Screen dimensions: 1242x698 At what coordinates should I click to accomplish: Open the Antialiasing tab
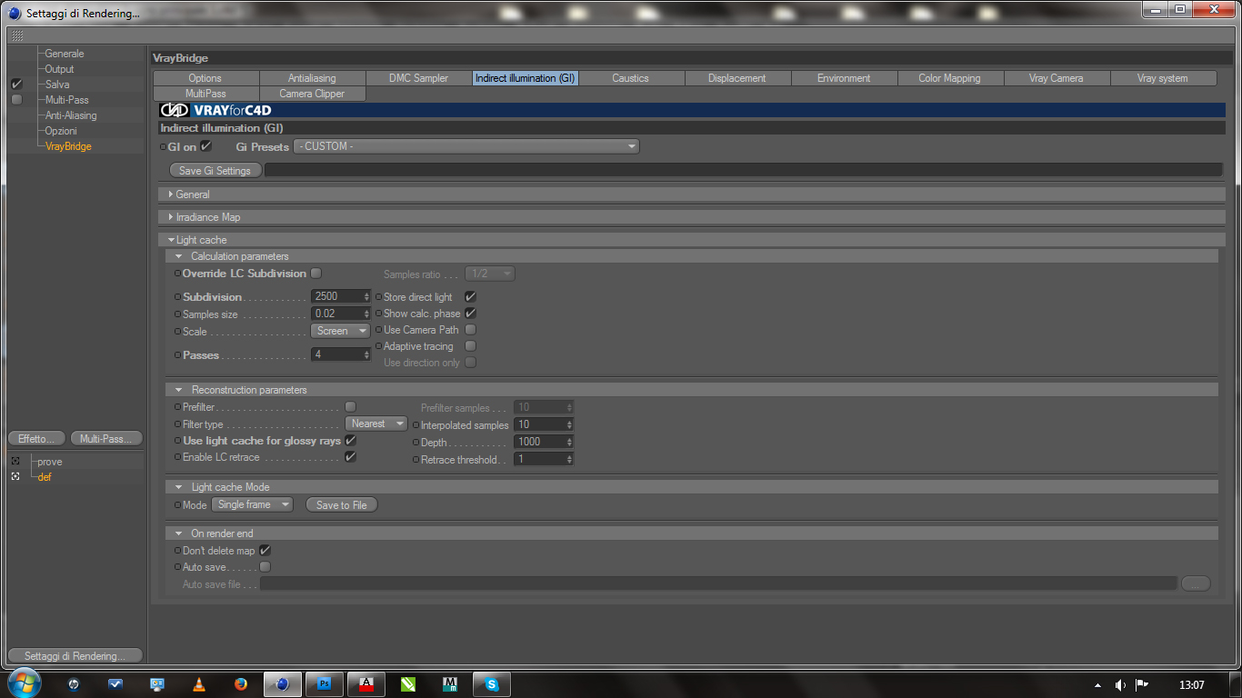coord(312,78)
